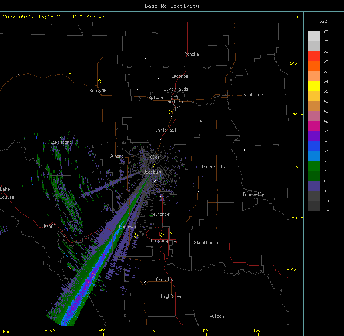Click the Didsbury city label

[153, 172]
